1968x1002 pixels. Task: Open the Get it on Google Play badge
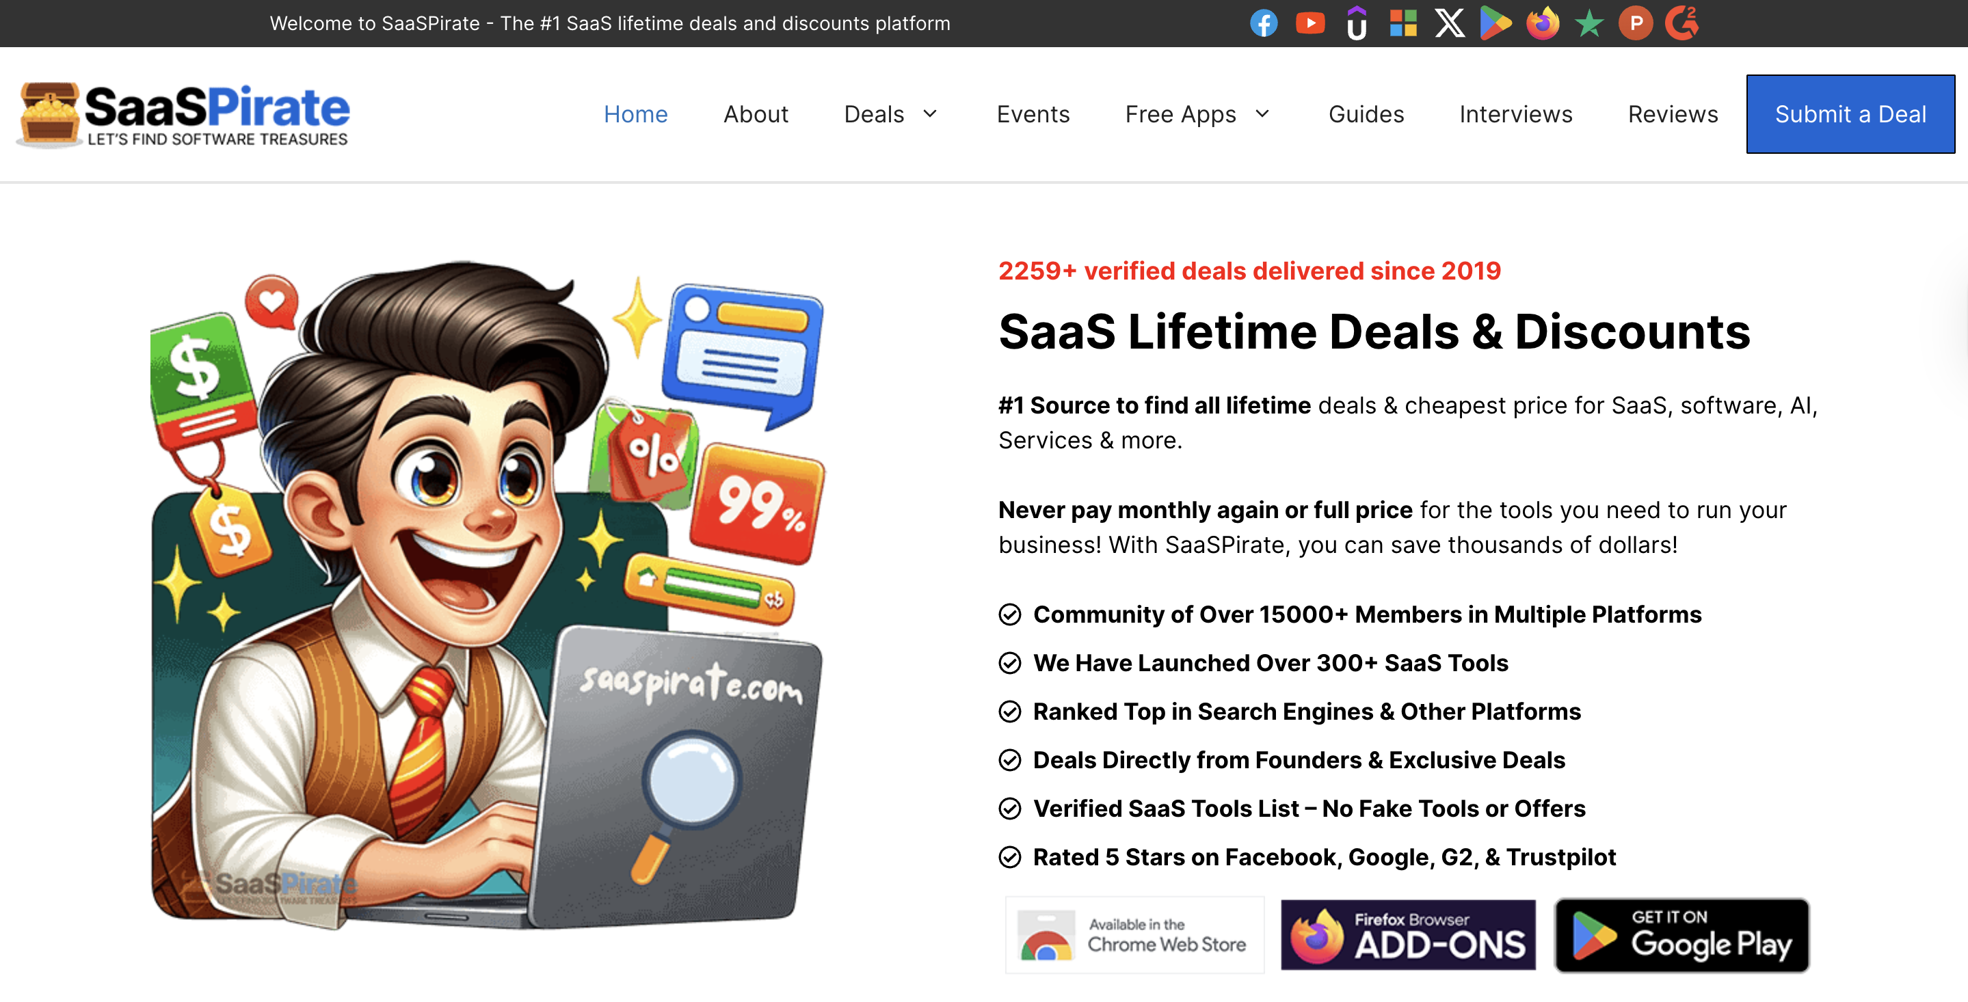coord(1681,935)
